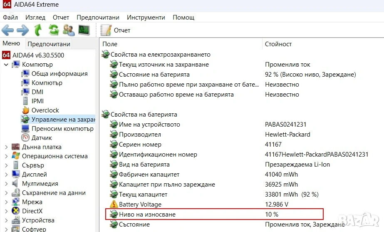Viewport: 384px width, 232px height.
Task: Select the Датчик sensor item
Action: pyautogui.click(x=42, y=138)
